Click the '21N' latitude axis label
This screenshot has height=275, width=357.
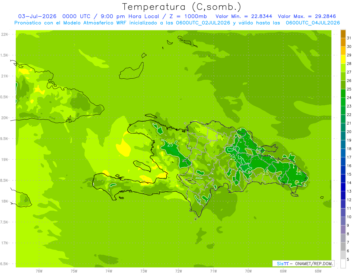(4, 76)
